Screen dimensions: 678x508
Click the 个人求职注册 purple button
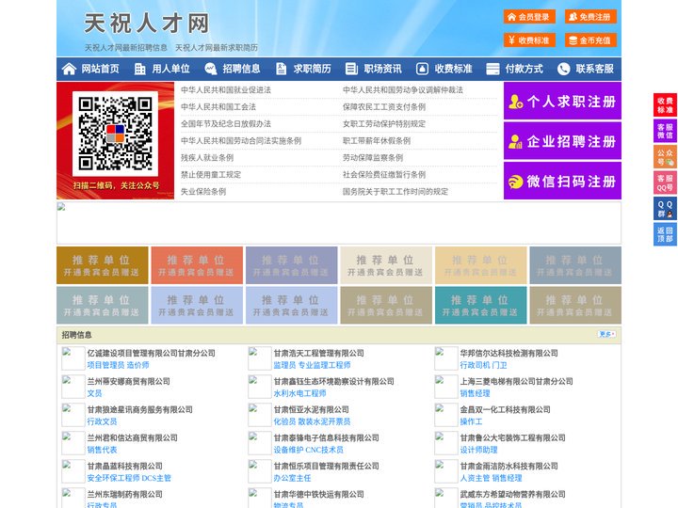pyautogui.click(x=562, y=101)
